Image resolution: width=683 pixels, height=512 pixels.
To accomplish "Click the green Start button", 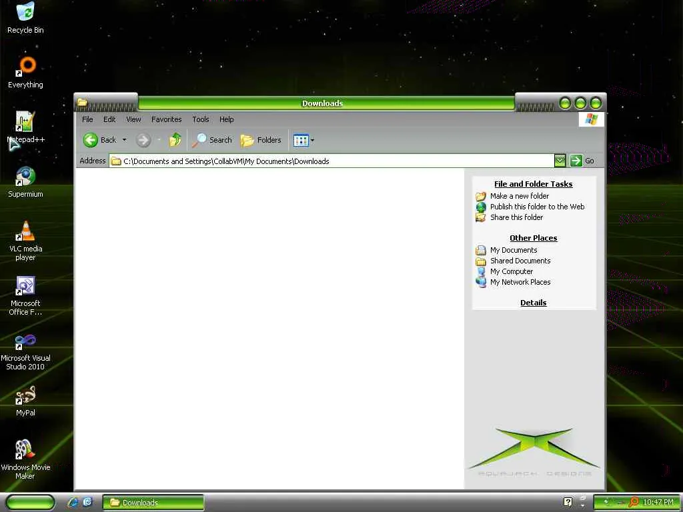I will (30, 503).
